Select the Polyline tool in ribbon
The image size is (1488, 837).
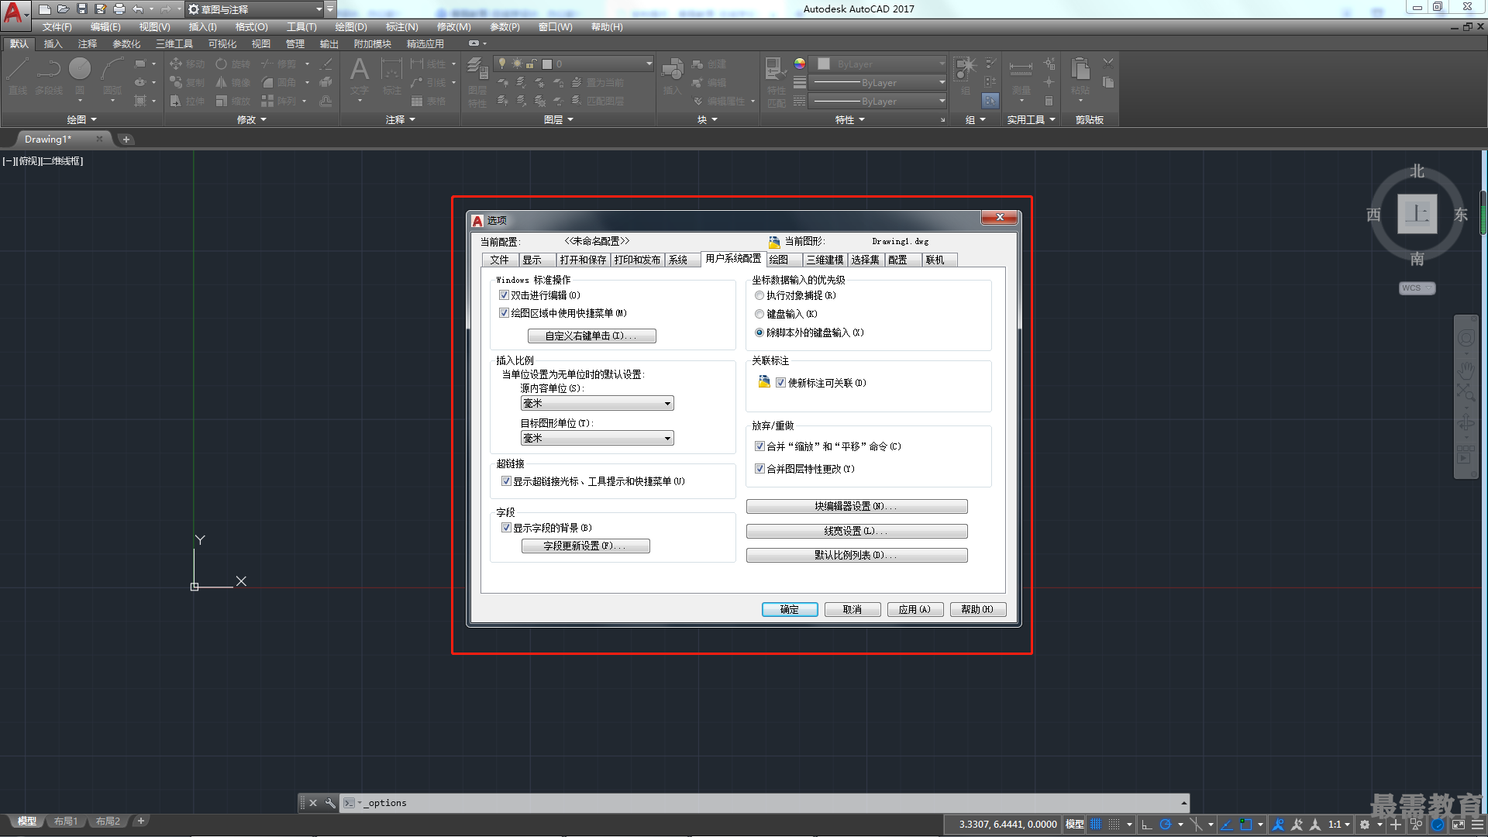point(48,76)
